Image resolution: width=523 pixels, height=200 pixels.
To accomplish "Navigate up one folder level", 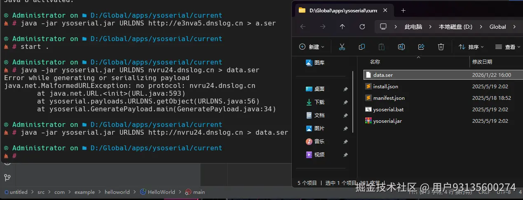I will 342,27.
